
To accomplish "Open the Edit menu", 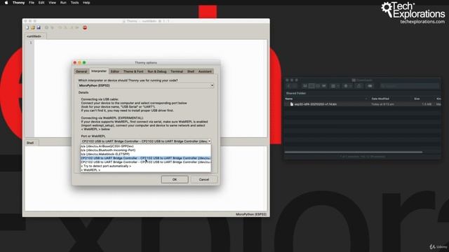I will click(x=41, y=3).
